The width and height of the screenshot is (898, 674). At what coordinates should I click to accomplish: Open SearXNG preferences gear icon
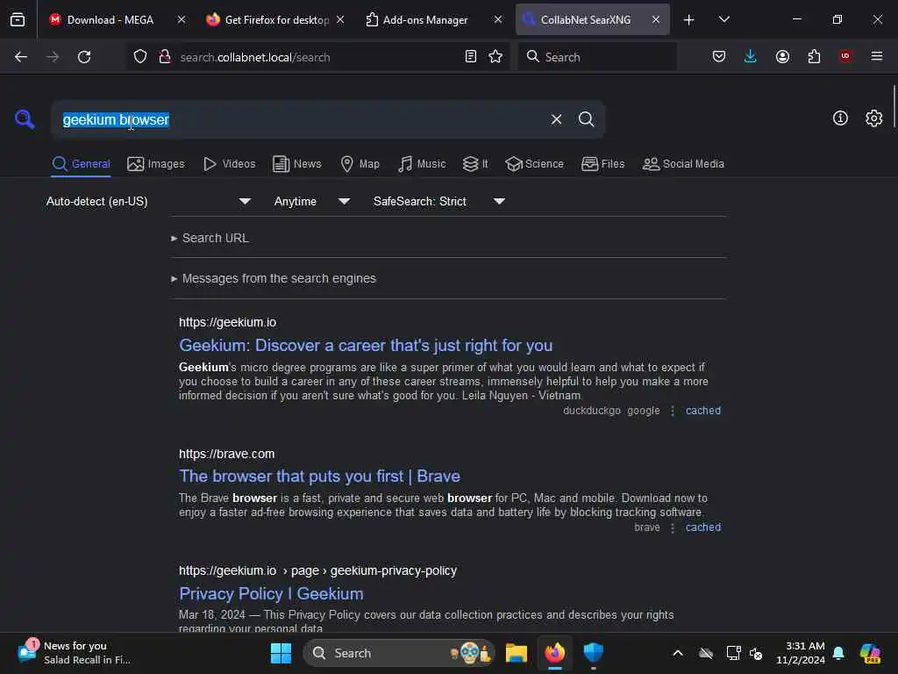click(x=874, y=118)
